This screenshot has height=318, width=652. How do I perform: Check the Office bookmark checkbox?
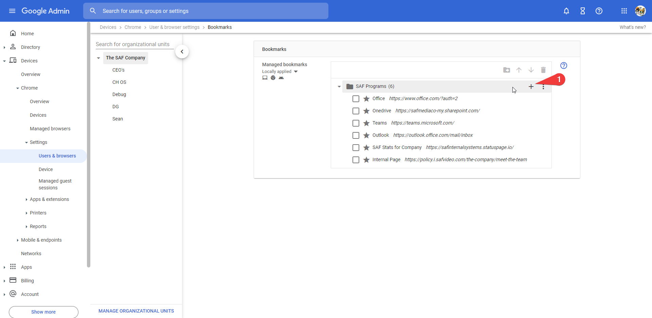click(356, 99)
